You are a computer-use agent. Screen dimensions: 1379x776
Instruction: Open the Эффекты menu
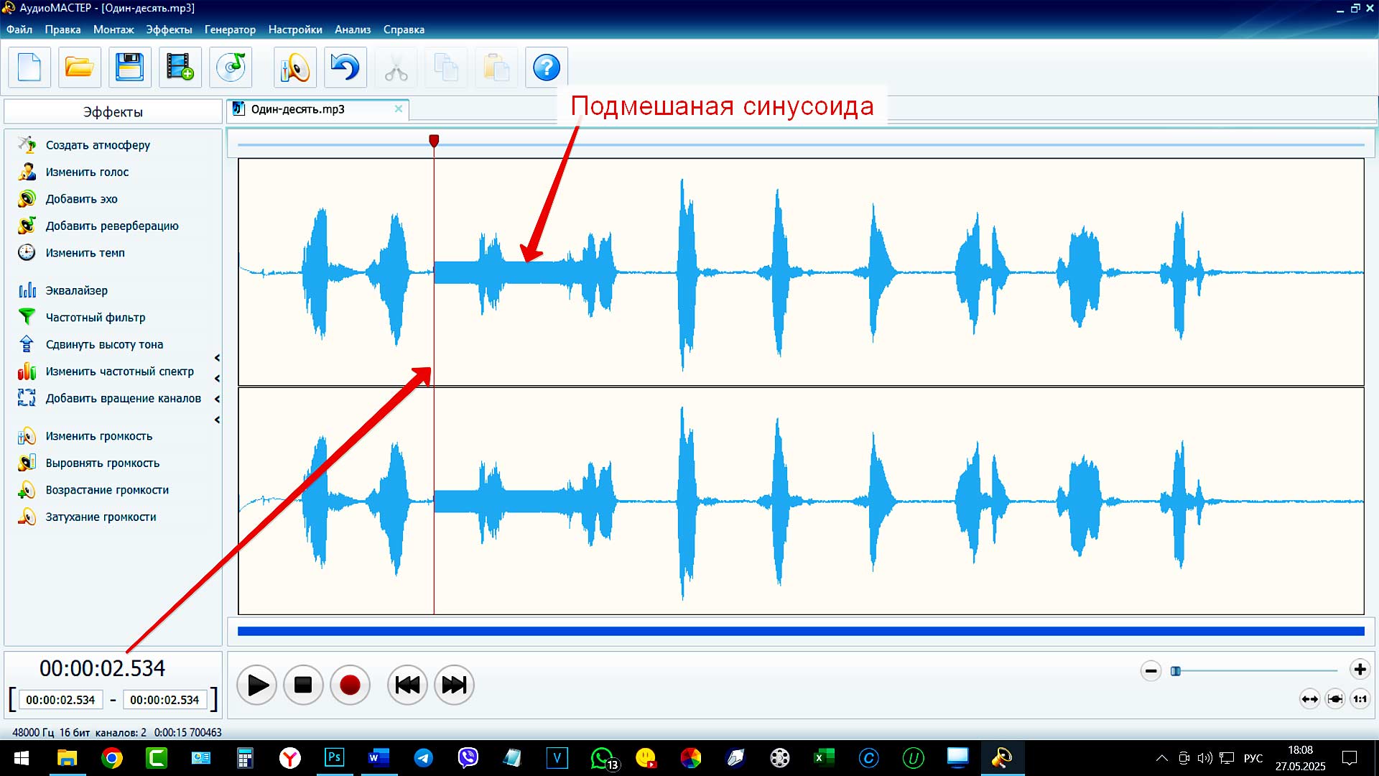click(169, 29)
